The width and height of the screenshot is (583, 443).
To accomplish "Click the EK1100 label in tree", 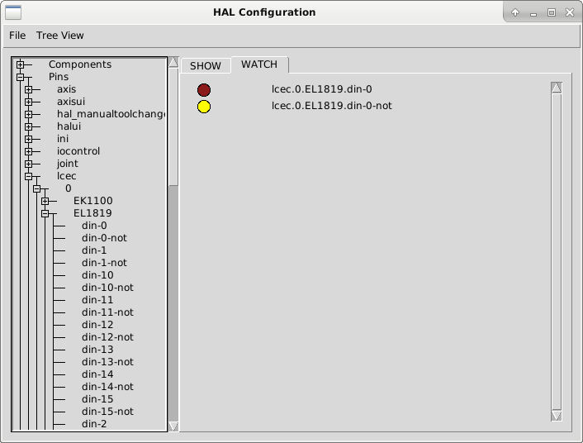I will (x=93, y=201).
